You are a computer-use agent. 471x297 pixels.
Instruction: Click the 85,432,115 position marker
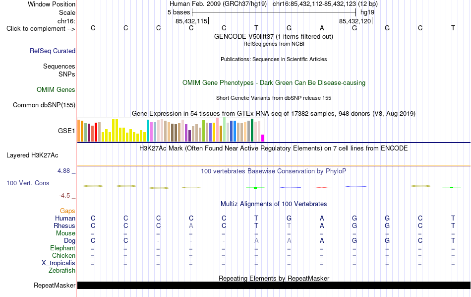point(192,21)
